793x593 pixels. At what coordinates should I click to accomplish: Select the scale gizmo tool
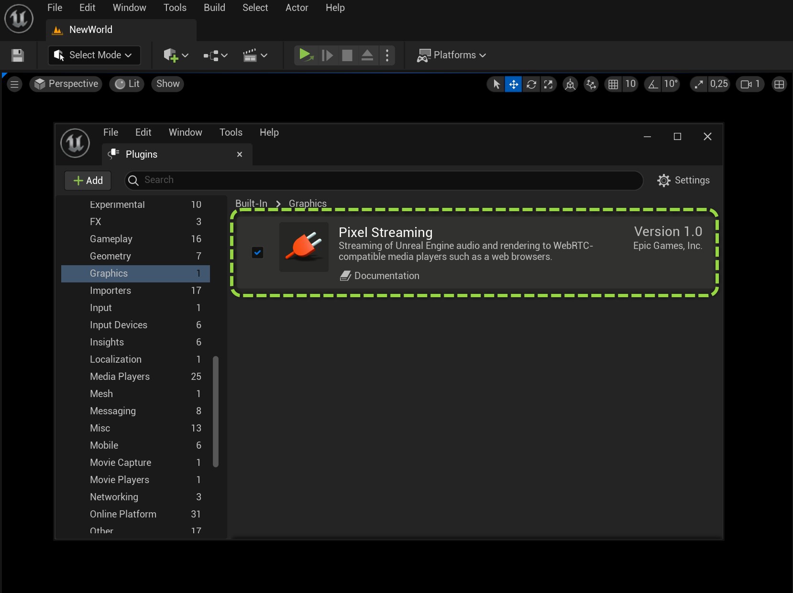pyautogui.click(x=548, y=85)
